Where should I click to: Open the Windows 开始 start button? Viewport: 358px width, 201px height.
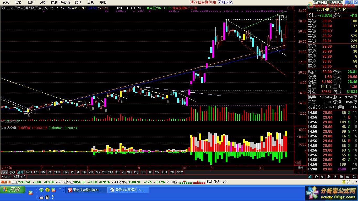13,189
